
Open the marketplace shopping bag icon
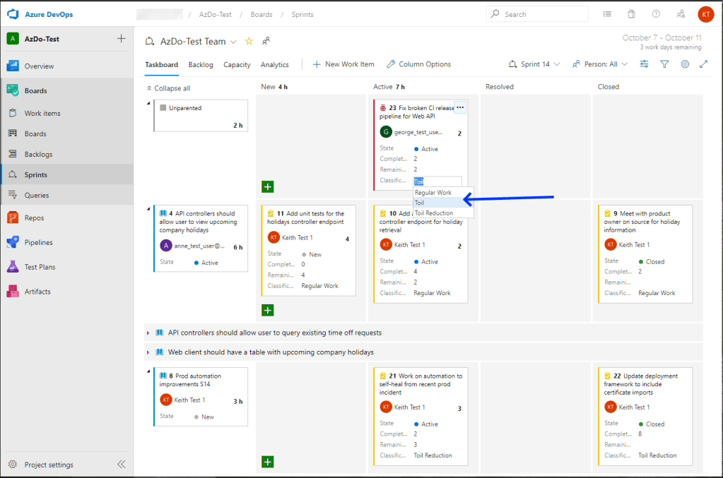click(x=631, y=14)
